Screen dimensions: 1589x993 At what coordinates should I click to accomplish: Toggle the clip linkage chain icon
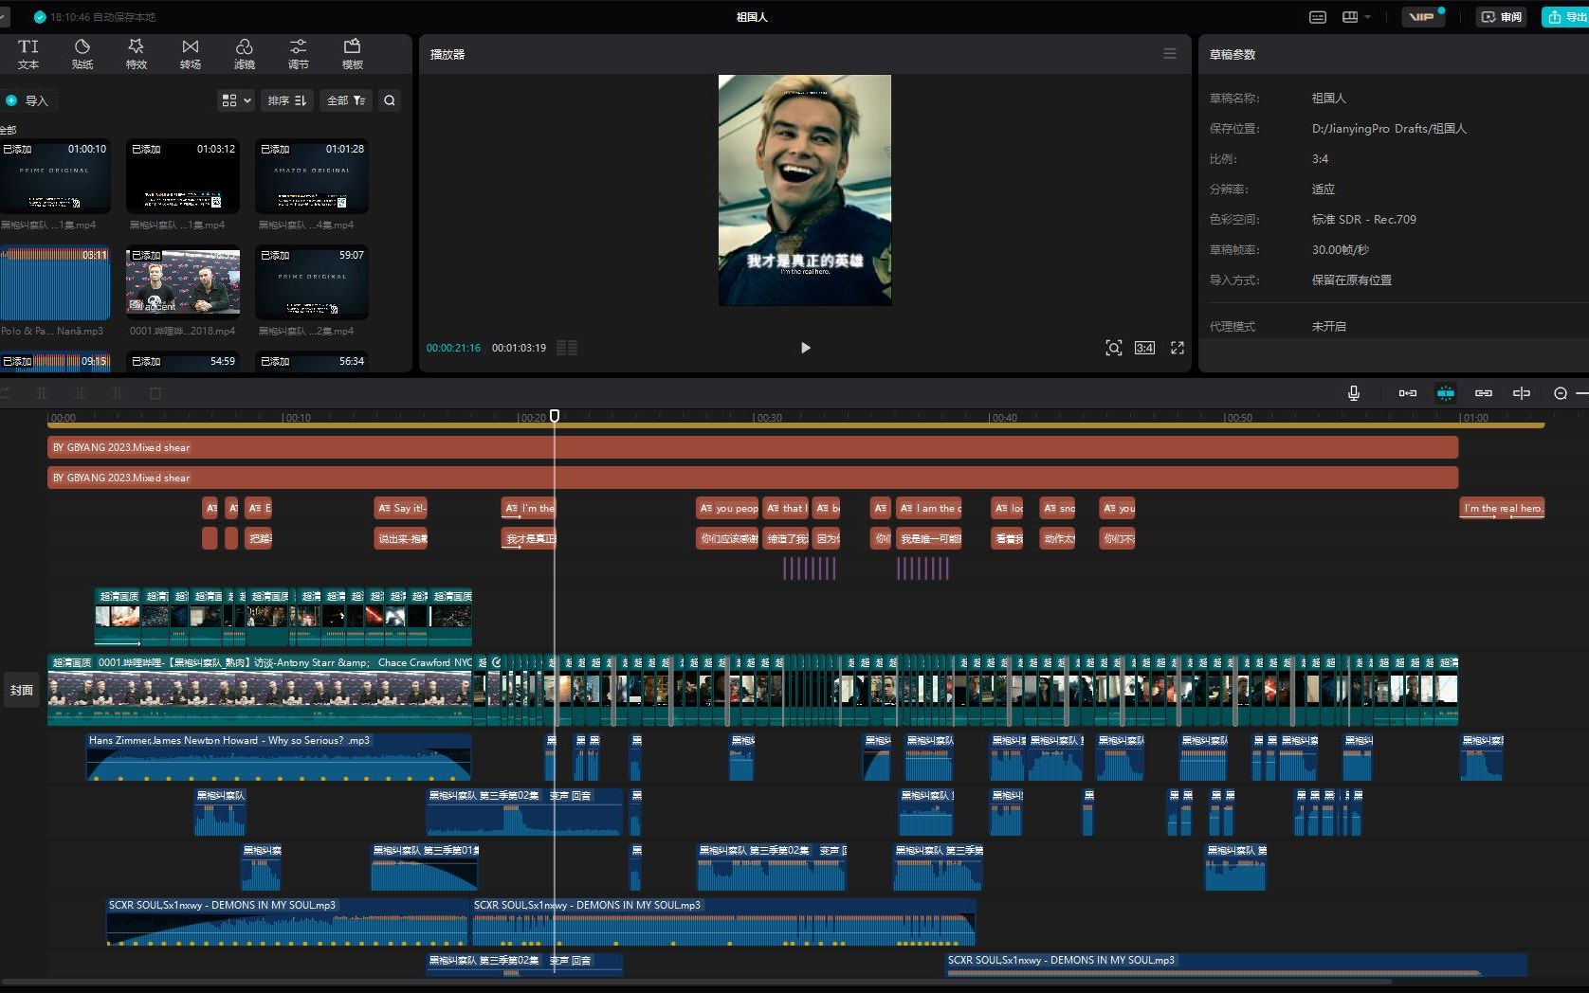[x=1484, y=393]
